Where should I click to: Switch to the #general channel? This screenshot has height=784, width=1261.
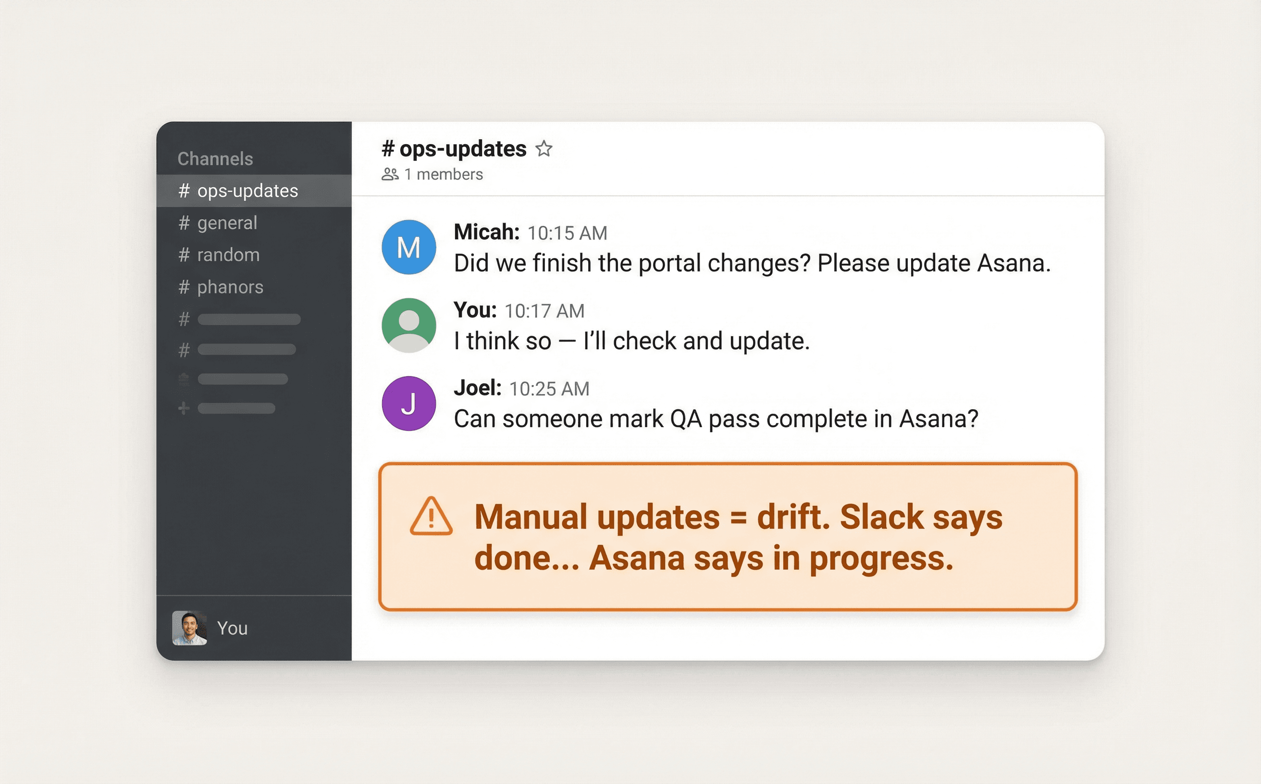coord(227,223)
